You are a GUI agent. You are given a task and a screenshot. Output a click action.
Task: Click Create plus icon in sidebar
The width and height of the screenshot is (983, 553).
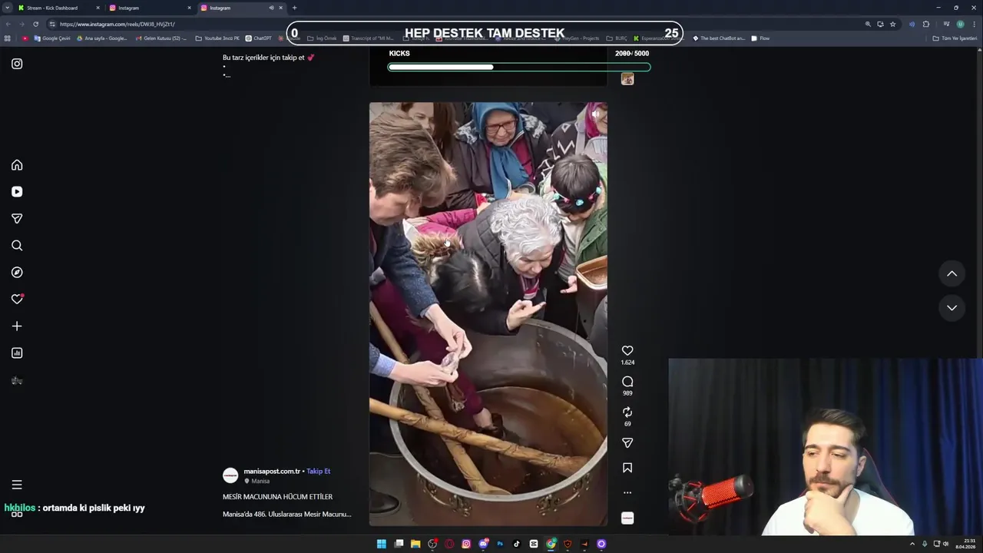point(17,326)
